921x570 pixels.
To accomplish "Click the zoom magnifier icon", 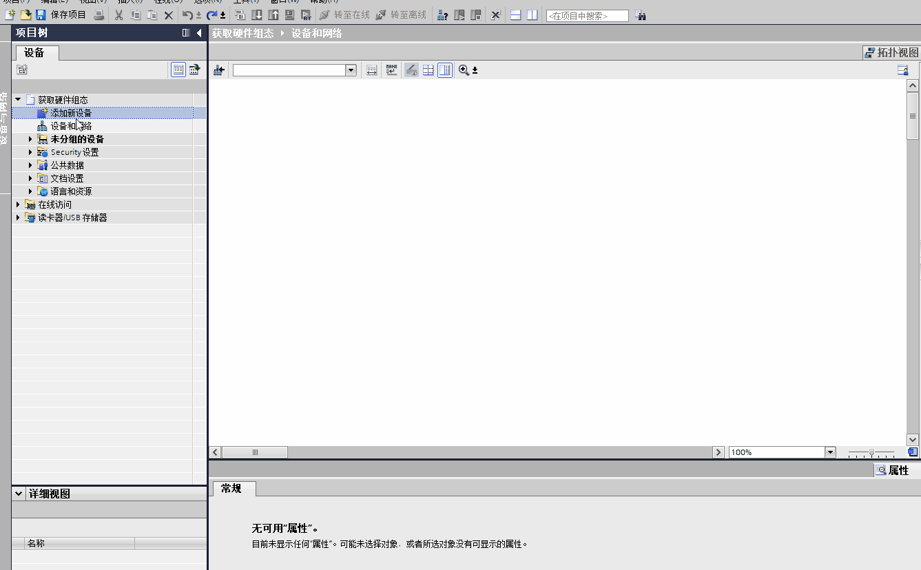I will coord(464,70).
